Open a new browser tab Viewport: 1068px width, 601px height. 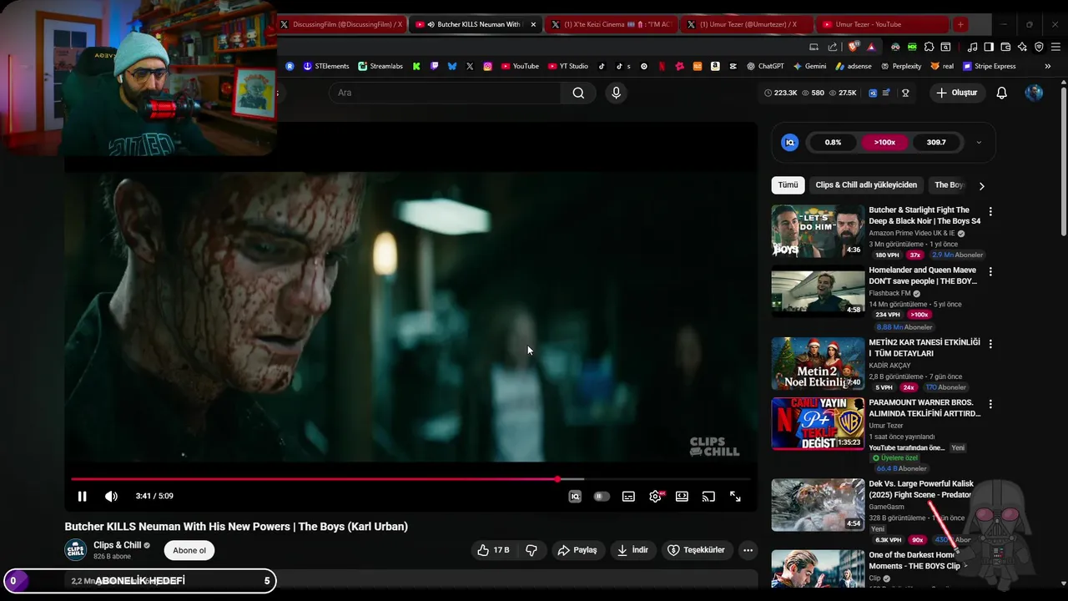point(960,24)
